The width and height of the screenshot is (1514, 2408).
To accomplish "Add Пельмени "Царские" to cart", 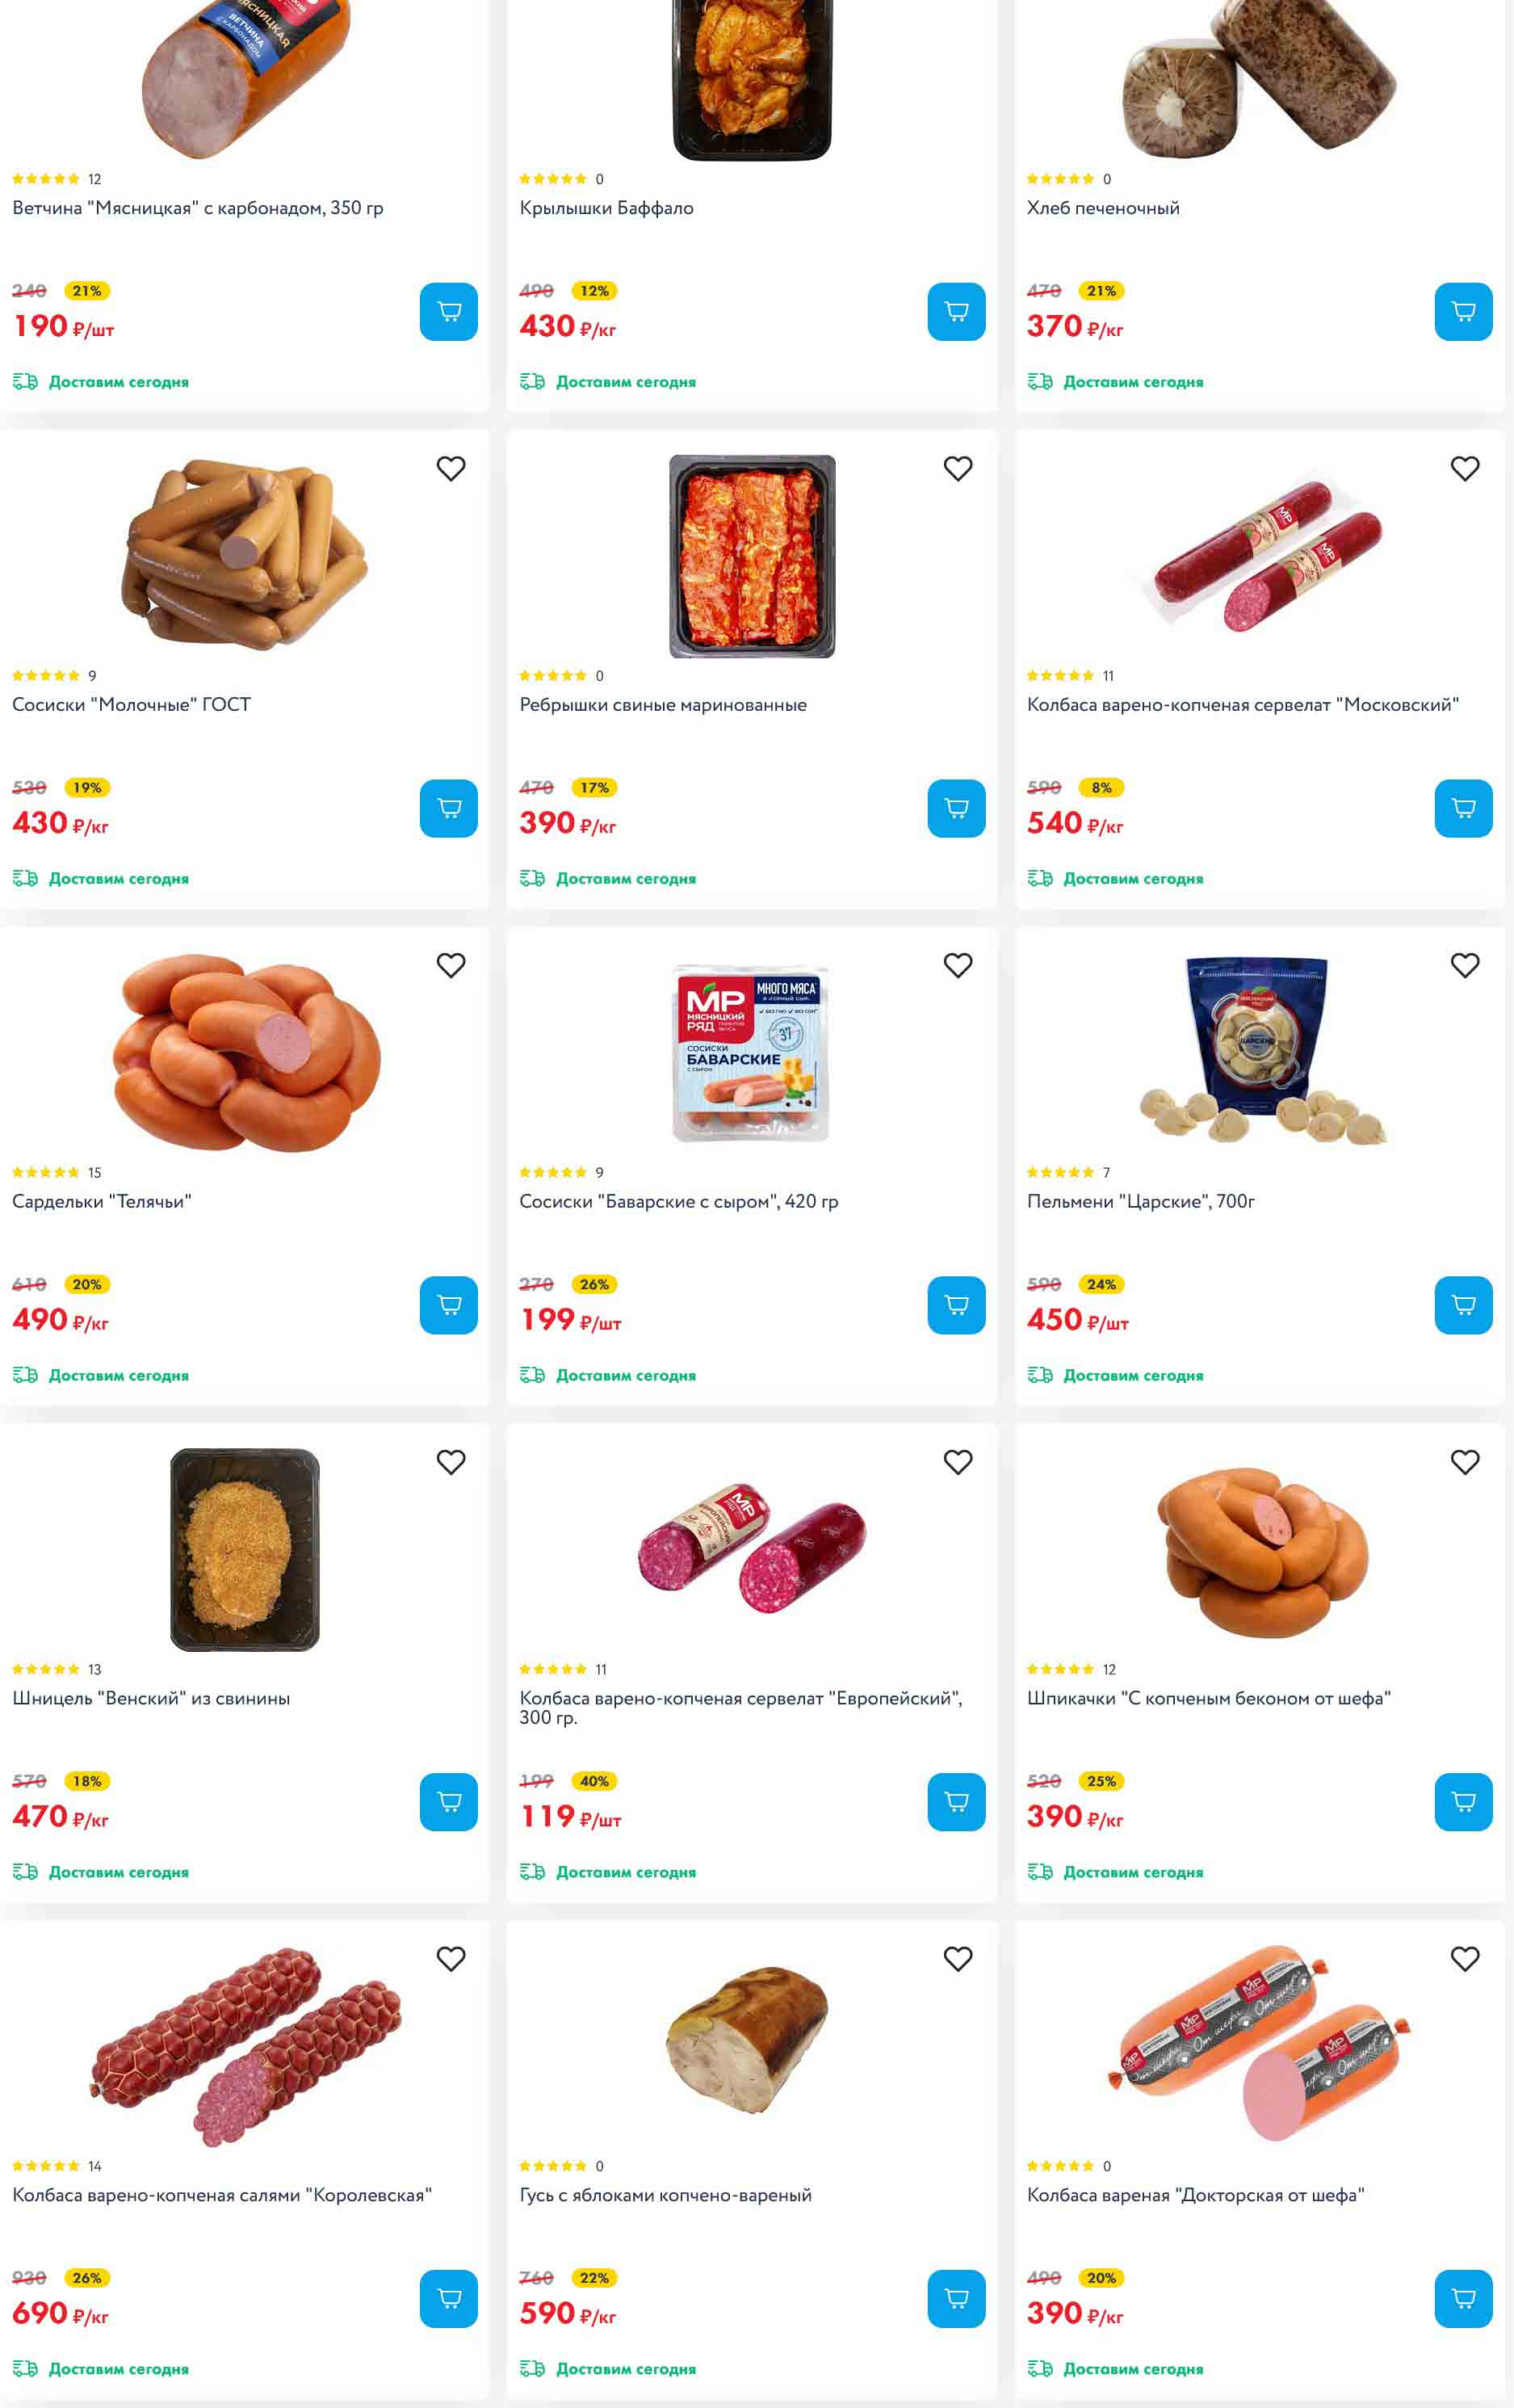I will pyautogui.click(x=1462, y=1305).
